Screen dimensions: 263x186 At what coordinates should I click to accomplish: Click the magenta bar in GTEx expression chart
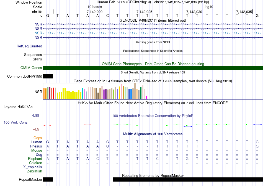pyautogui.click(x=147, y=98)
